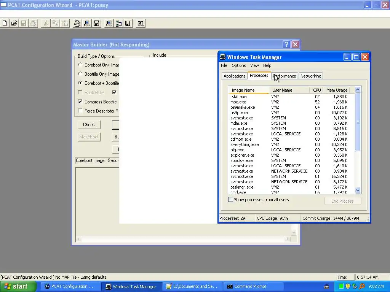This screenshot has height=292, width=390.
Task: Click the Task Manager process list scrollbar thumb
Action: (358, 122)
